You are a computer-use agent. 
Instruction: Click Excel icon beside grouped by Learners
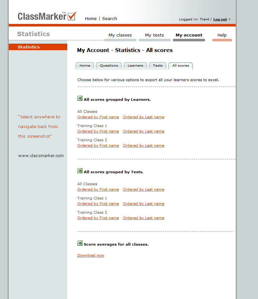pos(80,98)
